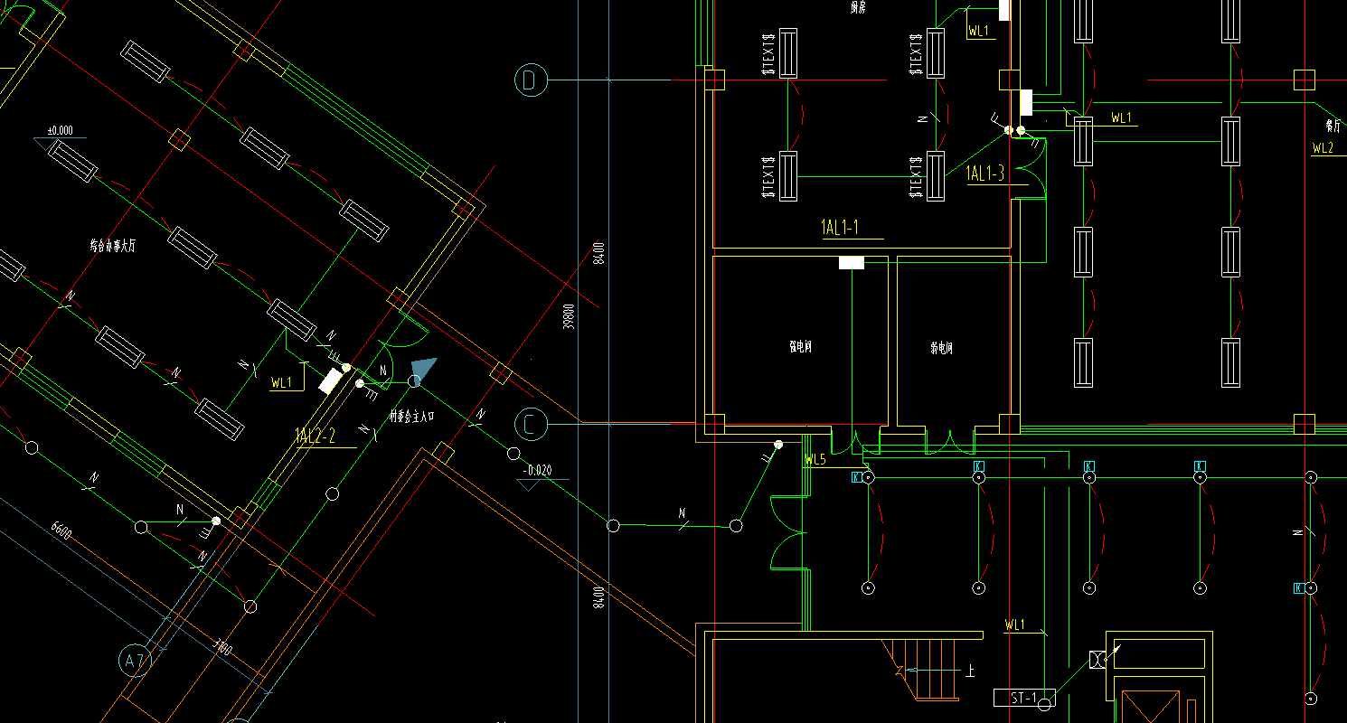Select the WL2 circuit label
This screenshot has height=723, width=1347.
[x=1323, y=148]
